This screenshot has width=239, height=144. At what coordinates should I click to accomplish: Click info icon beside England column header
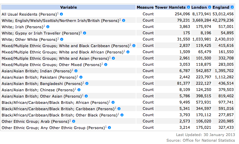[x=232, y=7]
